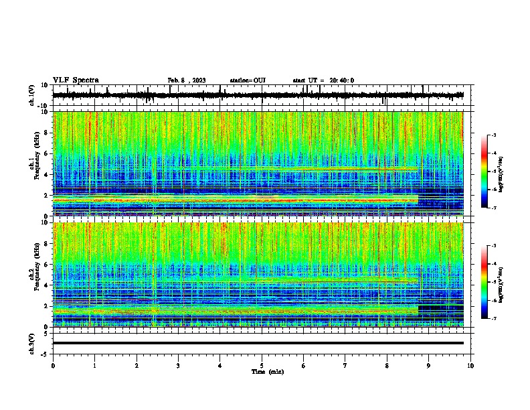The width and height of the screenshot is (530, 410).
Task: Select the ch.2 'Frequency (kHz)' axis label
Action: 37,267
